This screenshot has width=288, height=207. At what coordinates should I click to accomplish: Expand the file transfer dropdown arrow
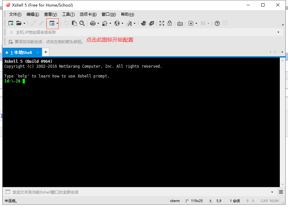110,23
